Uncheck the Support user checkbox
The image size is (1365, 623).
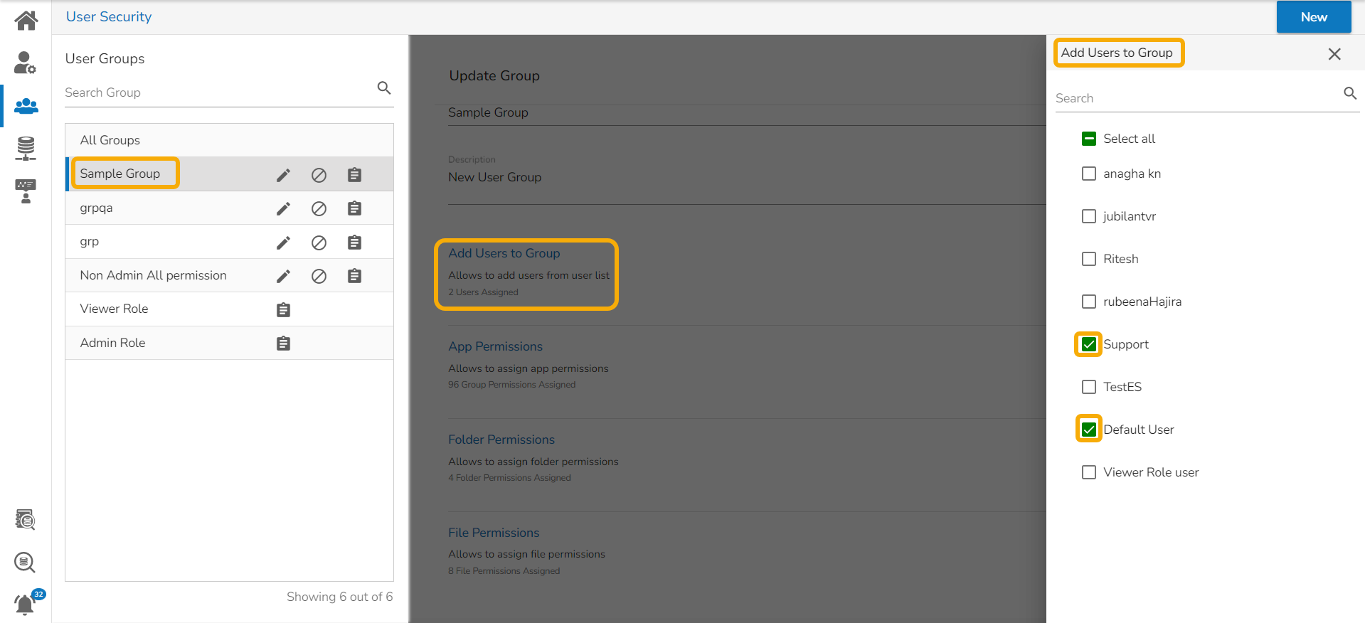1088,344
